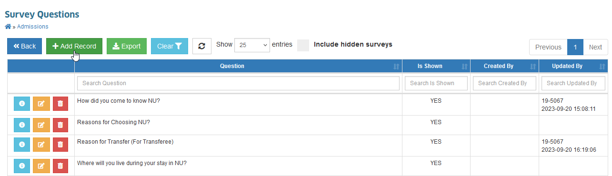
Task: Select text 'Reason for Transfer (For Transferee)'
Action: [125, 142]
